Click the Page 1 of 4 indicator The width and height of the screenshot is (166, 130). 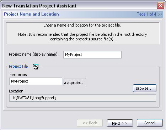[x=146, y=14]
